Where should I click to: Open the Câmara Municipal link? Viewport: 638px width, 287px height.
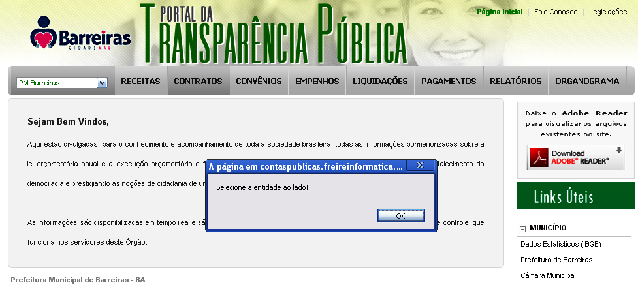(547, 275)
